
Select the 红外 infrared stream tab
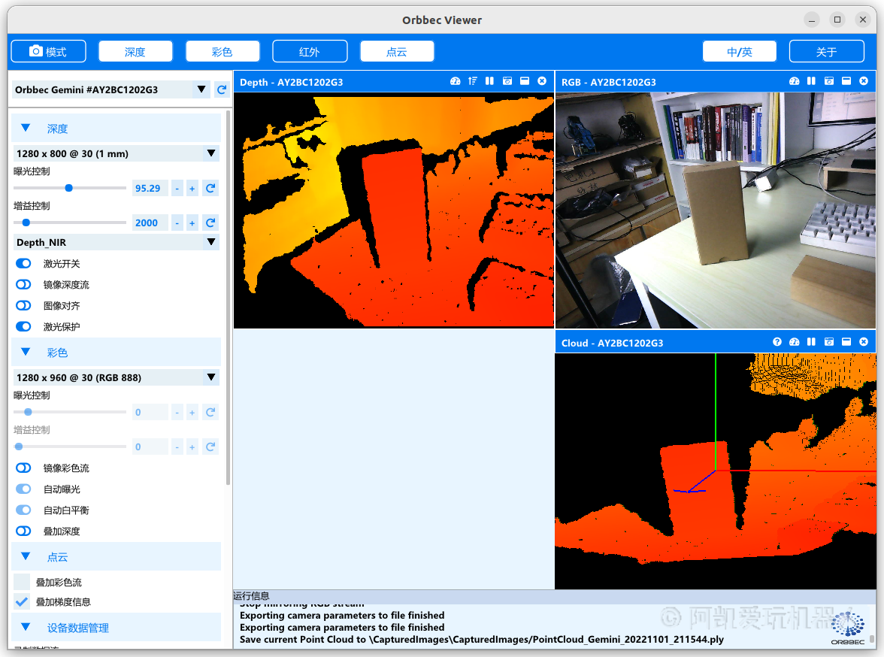[310, 51]
